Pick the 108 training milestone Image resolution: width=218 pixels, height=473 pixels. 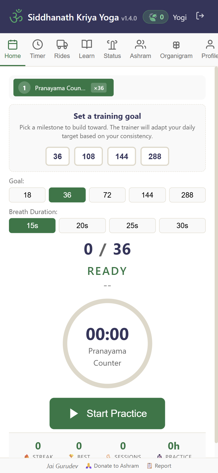(x=88, y=156)
